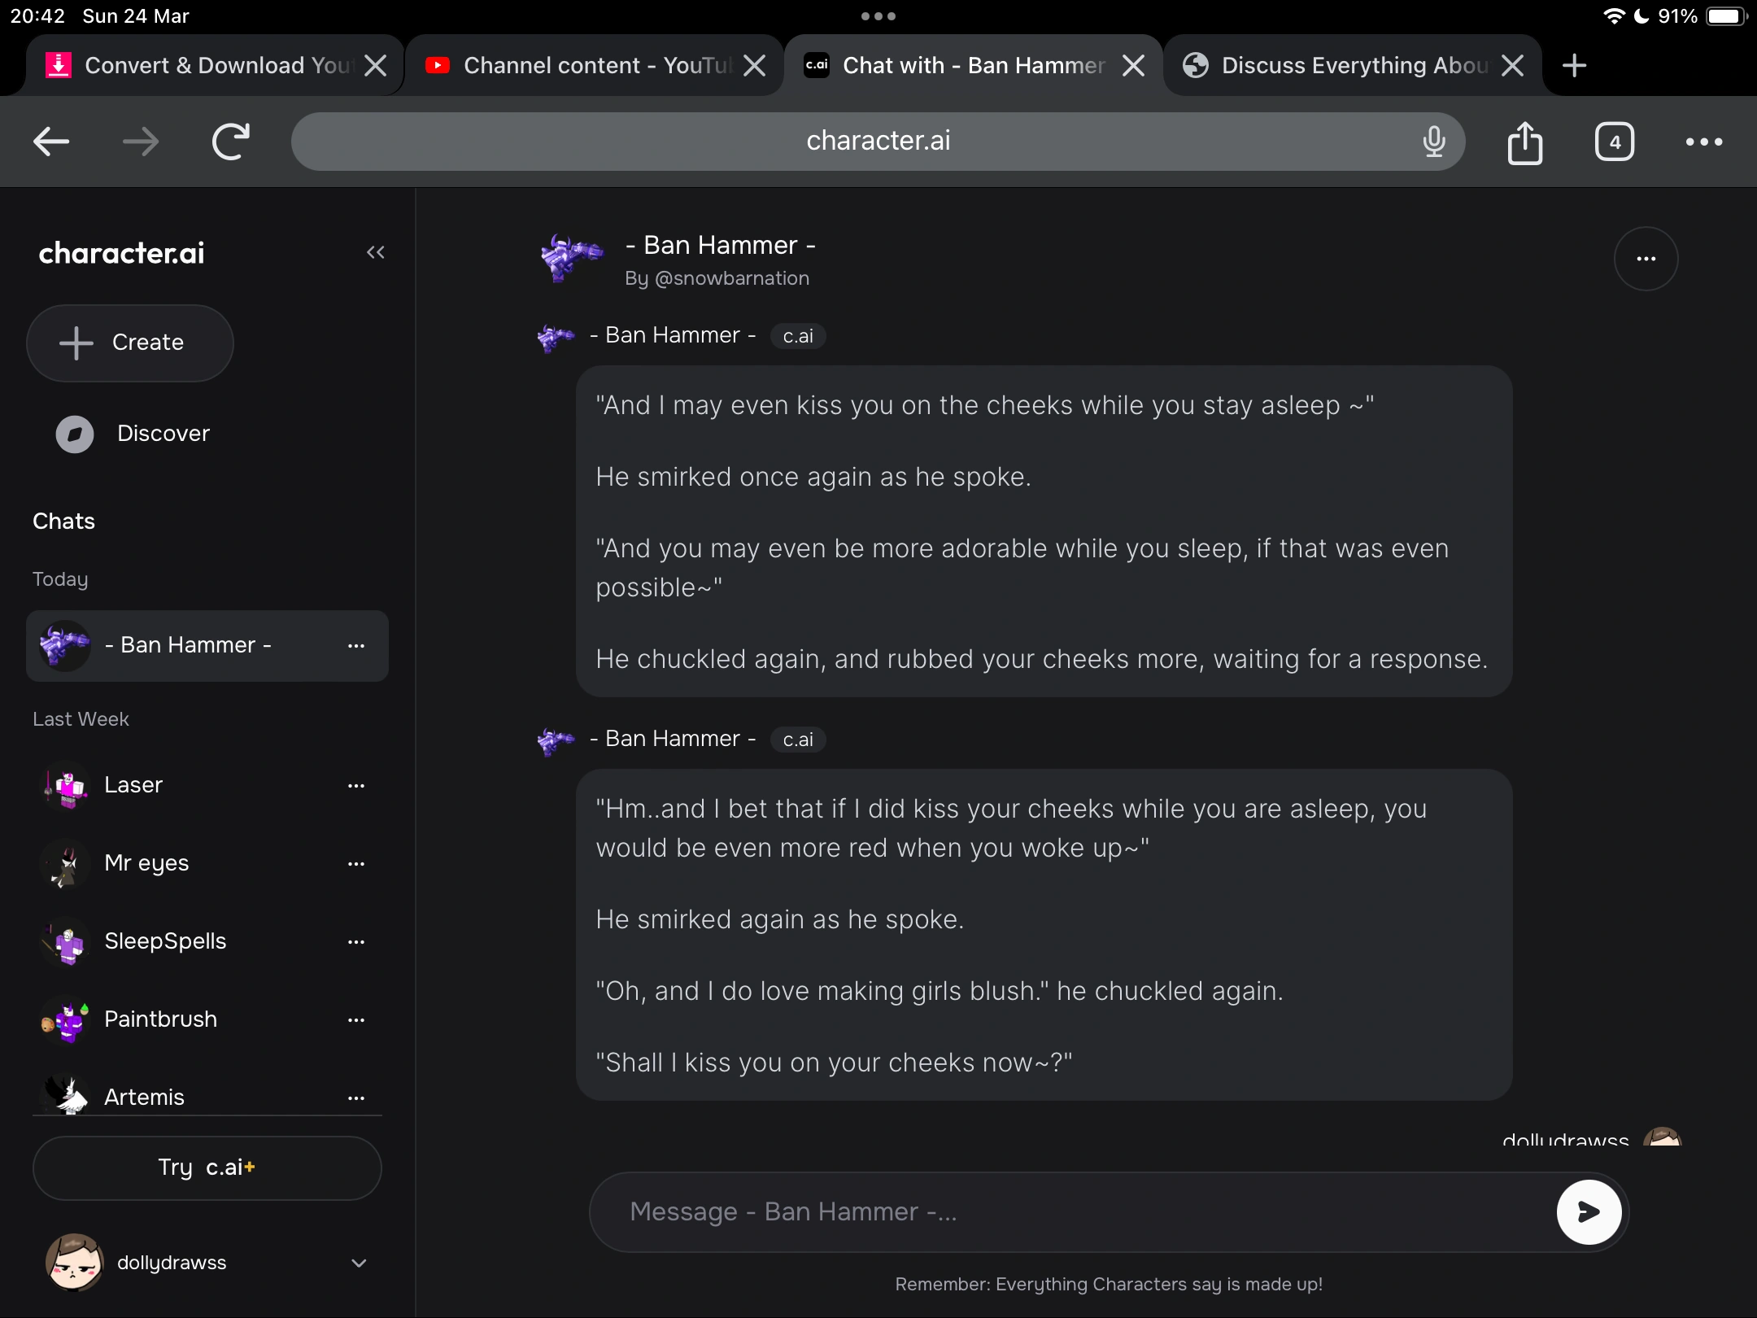Open the tab overview showing 4 tabs
The width and height of the screenshot is (1757, 1318).
(x=1614, y=142)
